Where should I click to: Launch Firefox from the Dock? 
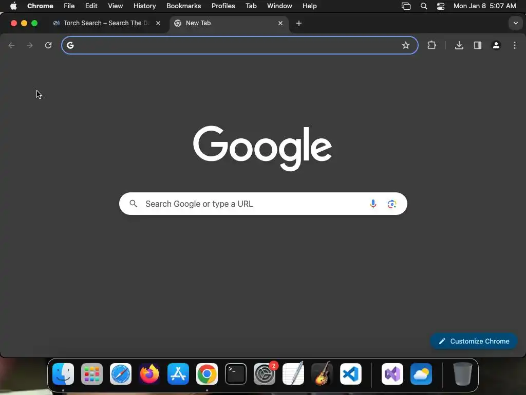tap(149, 374)
